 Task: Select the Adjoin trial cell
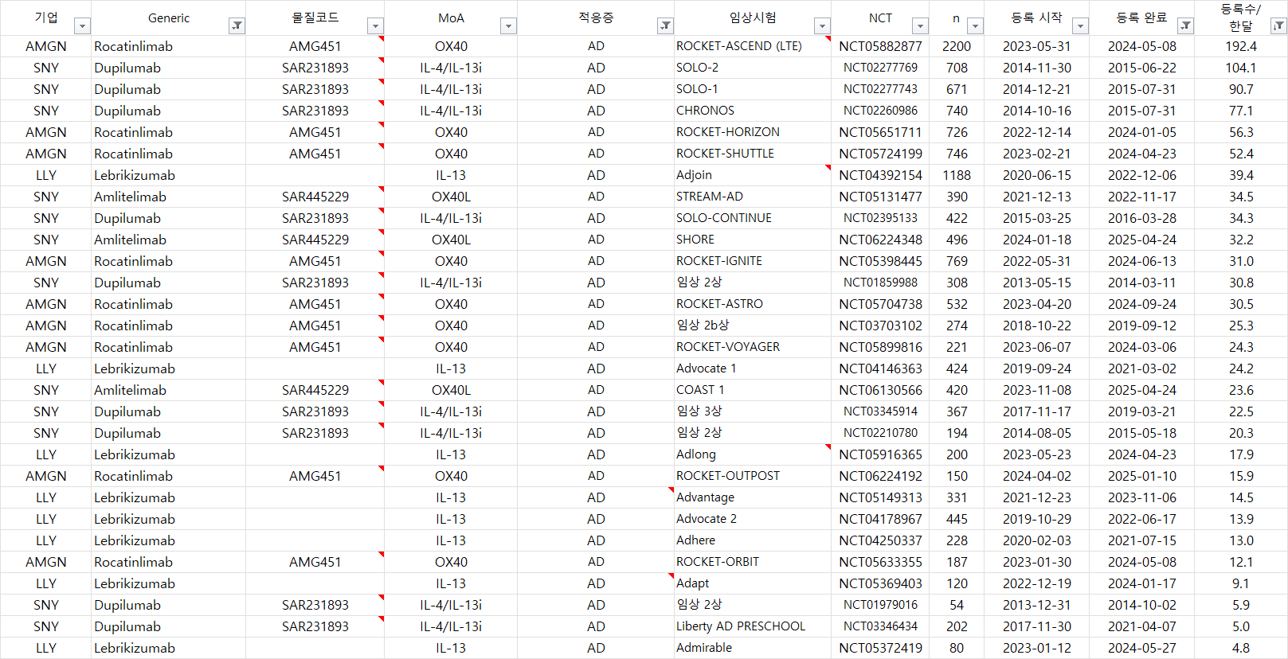tap(753, 175)
